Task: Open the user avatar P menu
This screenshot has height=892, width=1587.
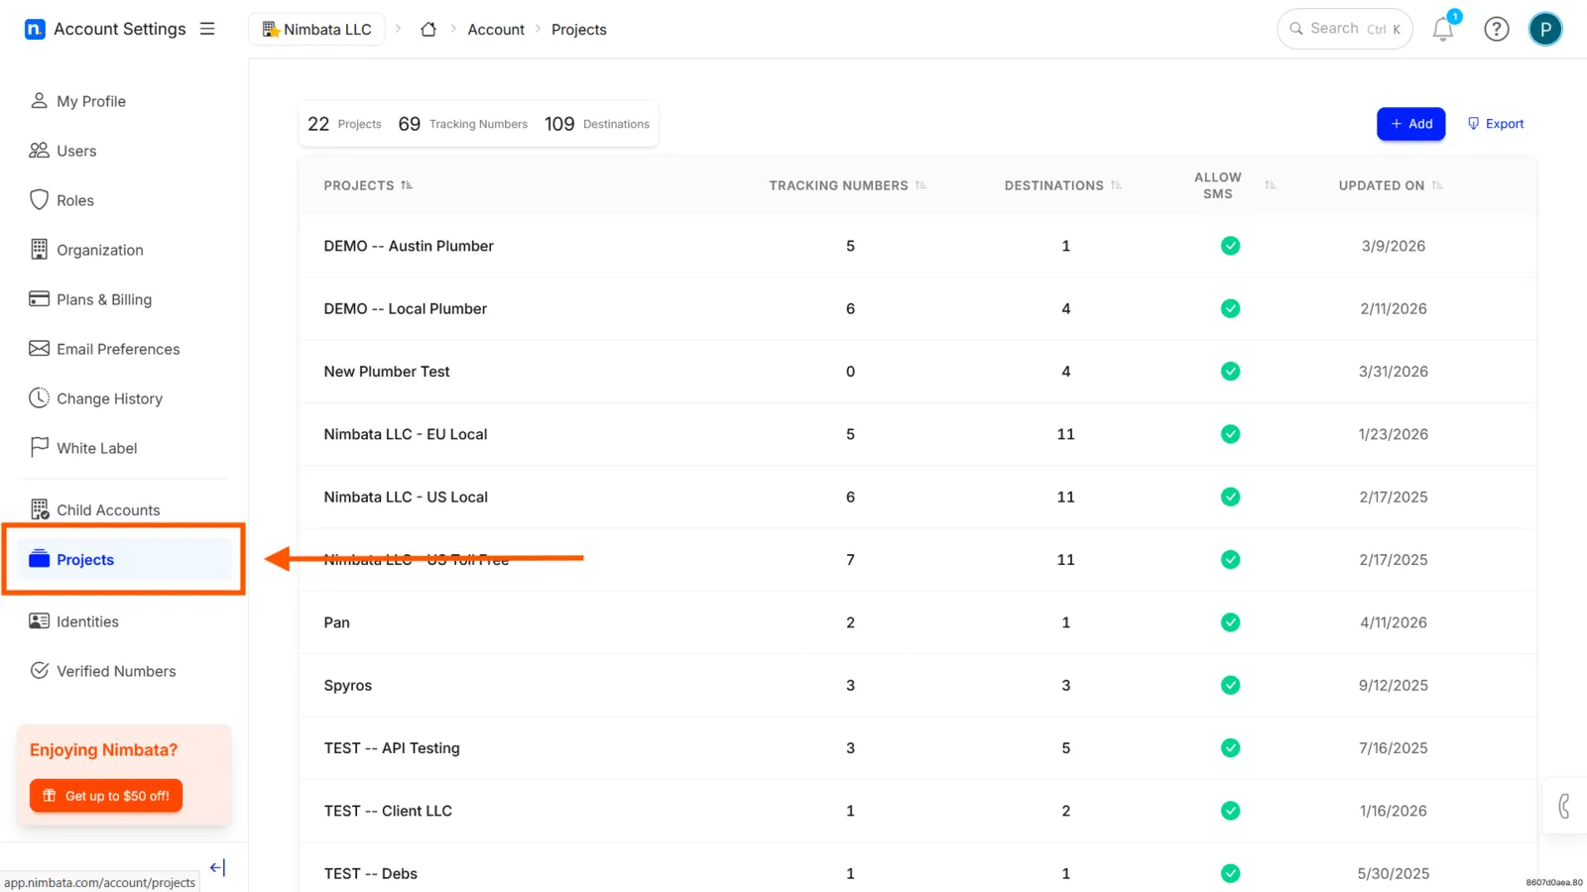Action: (x=1544, y=29)
